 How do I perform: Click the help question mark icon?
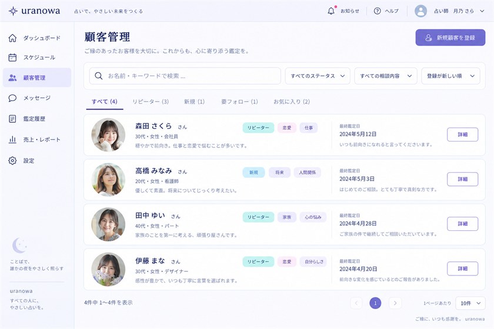pyautogui.click(x=377, y=11)
